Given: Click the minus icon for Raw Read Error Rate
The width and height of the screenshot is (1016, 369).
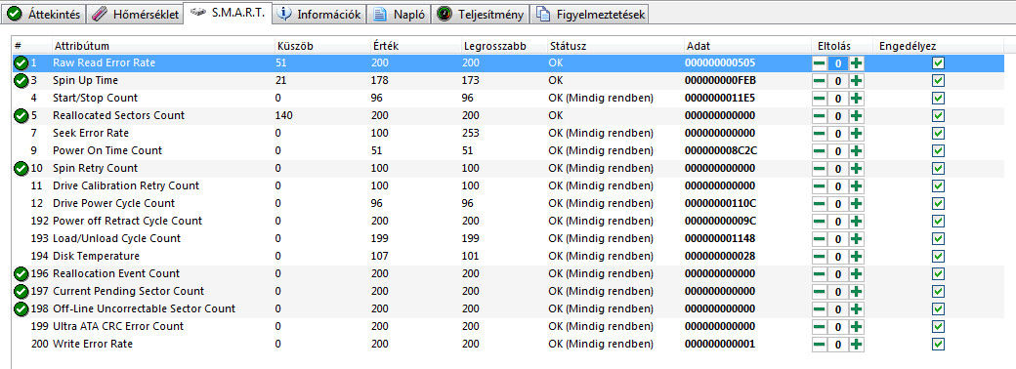Looking at the screenshot, I should pyautogui.click(x=820, y=62).
